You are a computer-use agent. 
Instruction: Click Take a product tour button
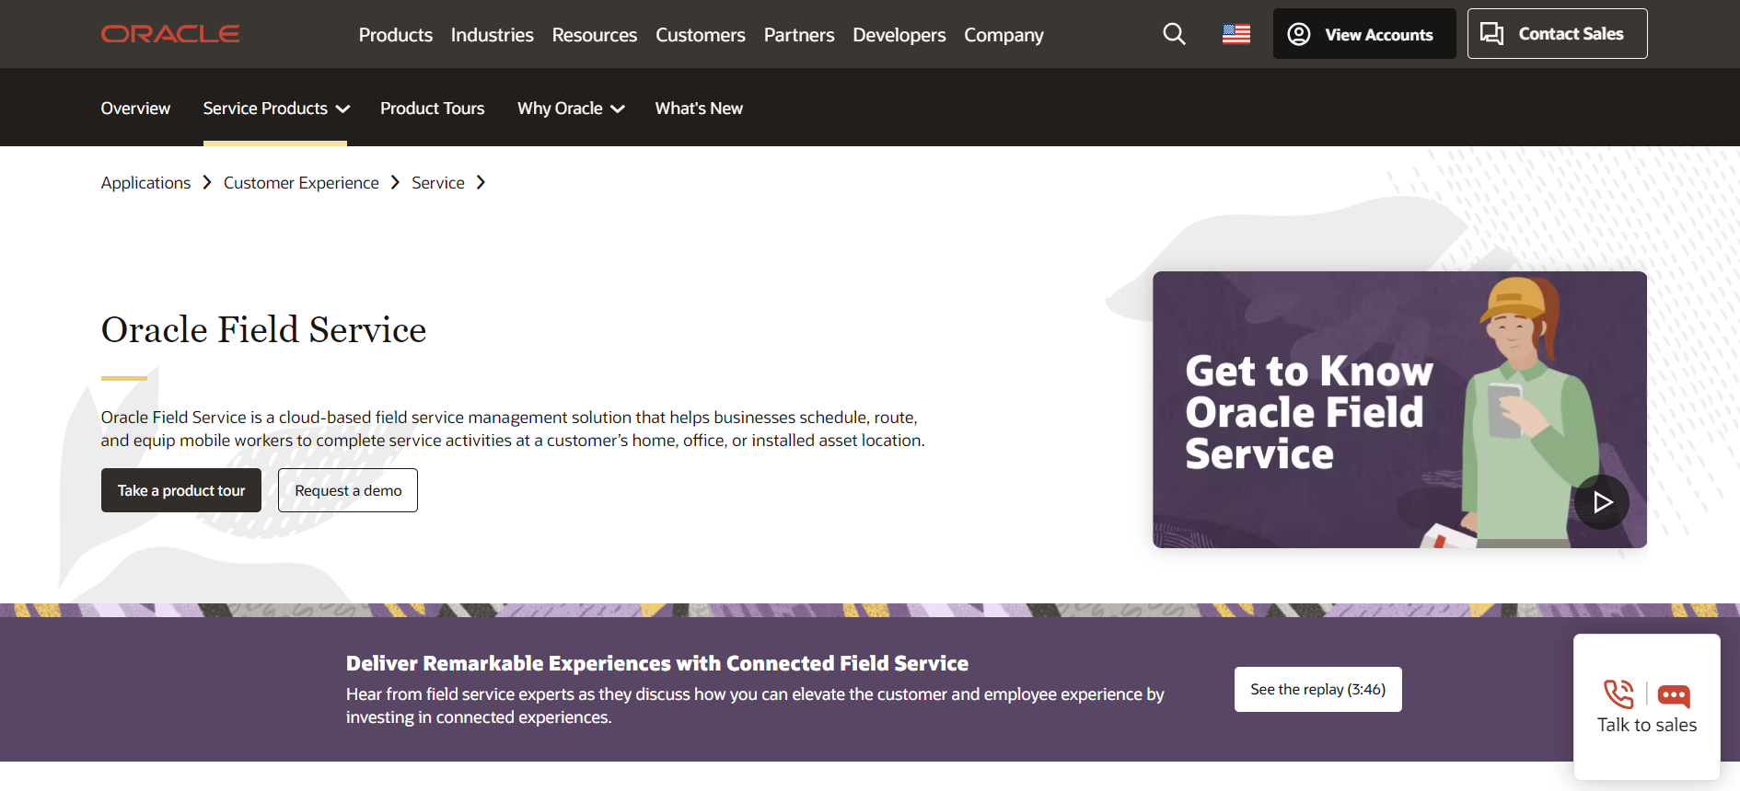pyautogui.click(x=181, y=490)
